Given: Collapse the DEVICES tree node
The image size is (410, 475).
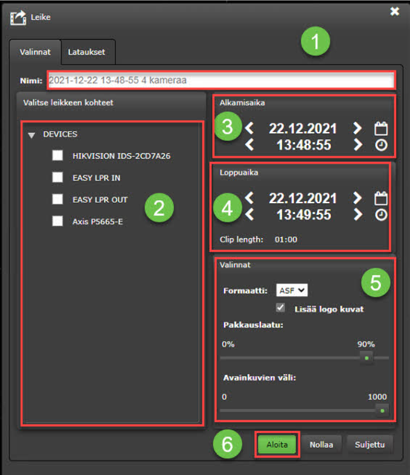Looking at the screenshot, I should tap(31, 134).
